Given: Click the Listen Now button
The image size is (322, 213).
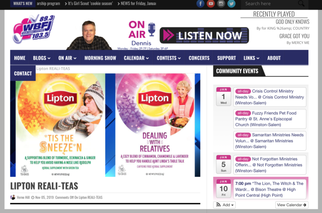Looking at the screenshot, I should click(204, 35).
